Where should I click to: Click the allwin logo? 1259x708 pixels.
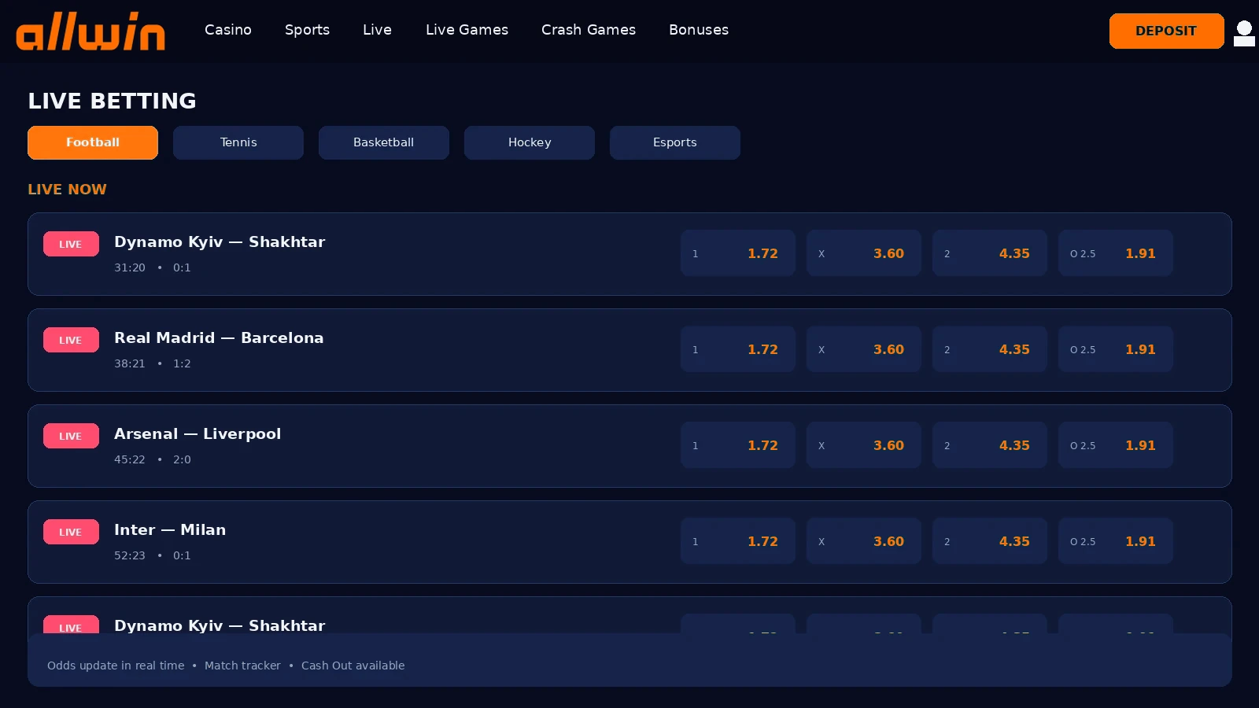tap(90, 31)
